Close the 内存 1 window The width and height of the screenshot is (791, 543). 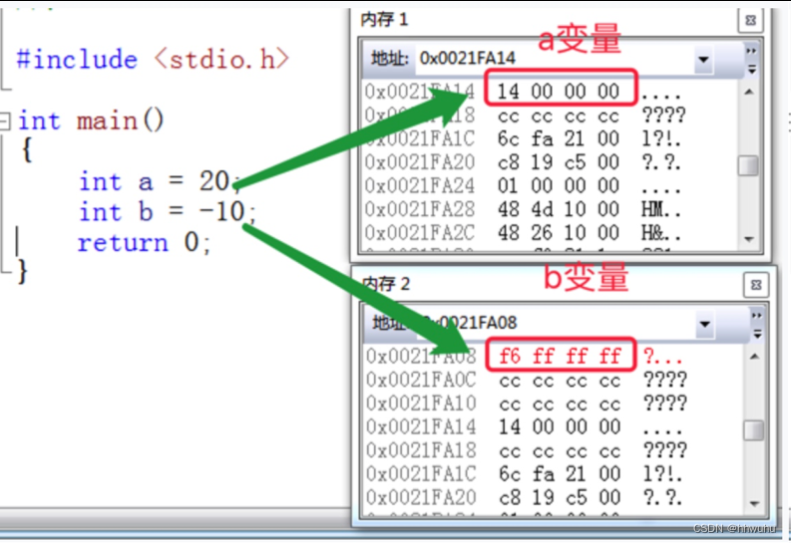(x=750, y=20)
